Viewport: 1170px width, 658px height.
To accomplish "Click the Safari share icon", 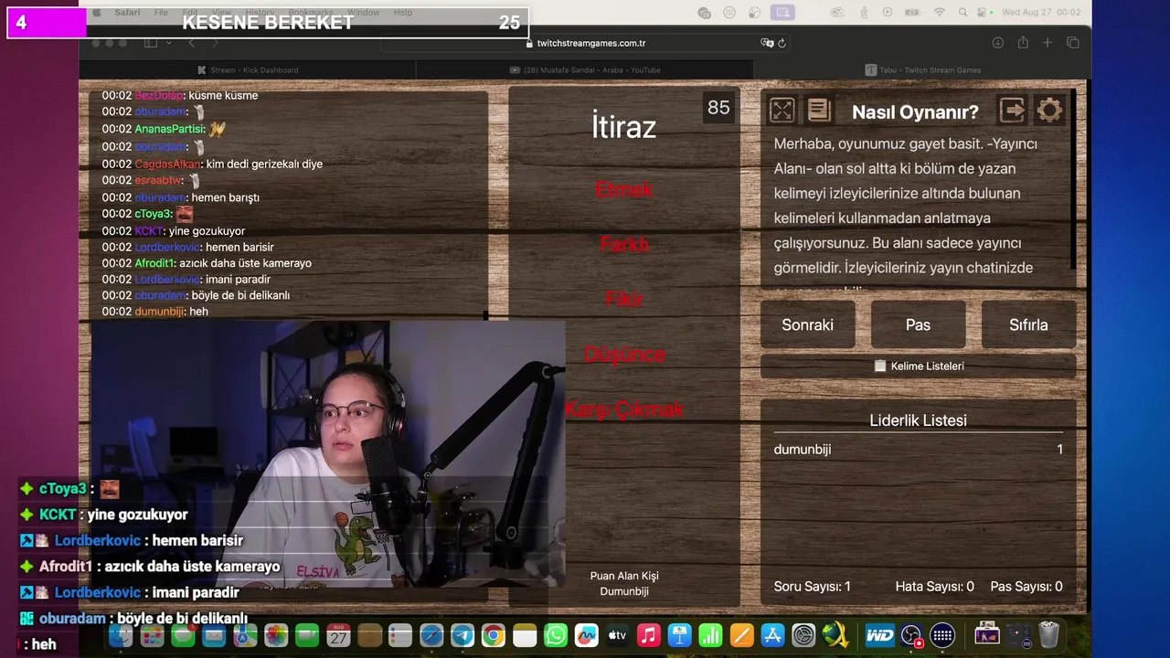I will coord(1023,43).
